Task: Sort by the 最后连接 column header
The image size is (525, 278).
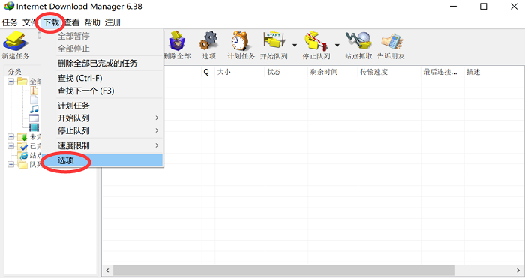Action: (x=442, y=72)
